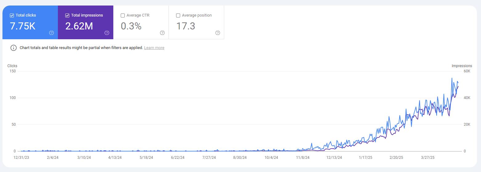
Task: Click the 11/8/24 date on chart axis
Action: (x=303, y=158)
